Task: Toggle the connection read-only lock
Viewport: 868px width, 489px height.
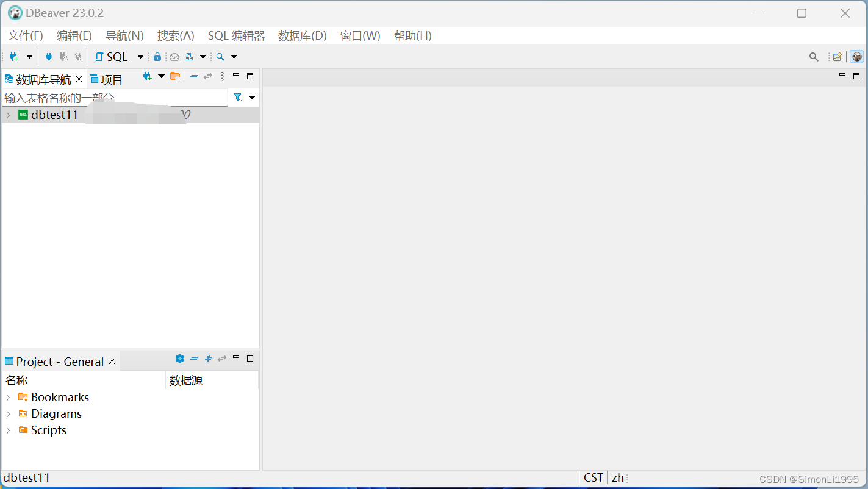Action: click(x=157, y=56)
